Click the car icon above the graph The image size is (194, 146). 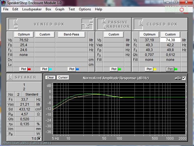coord(178,78)
